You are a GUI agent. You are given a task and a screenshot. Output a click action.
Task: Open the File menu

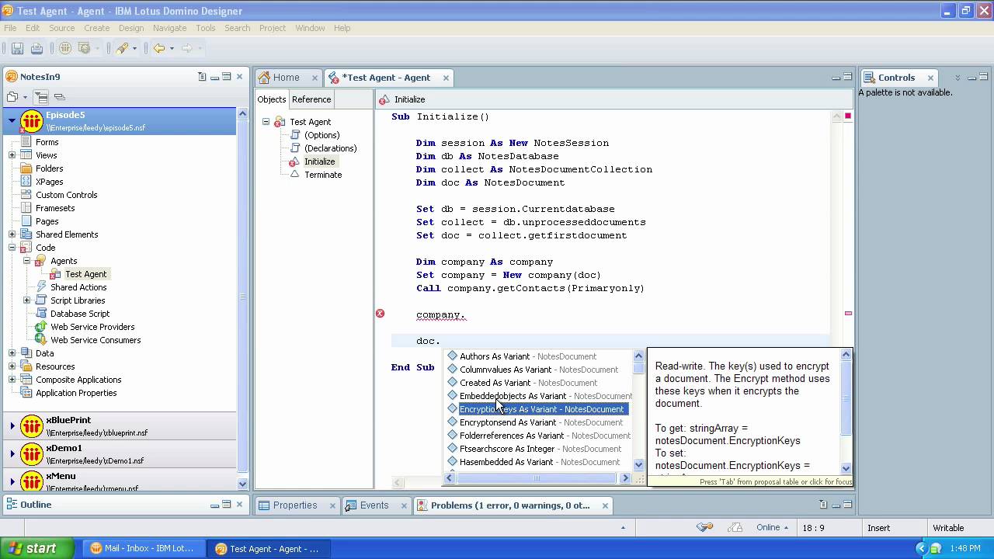pos(10,28)
